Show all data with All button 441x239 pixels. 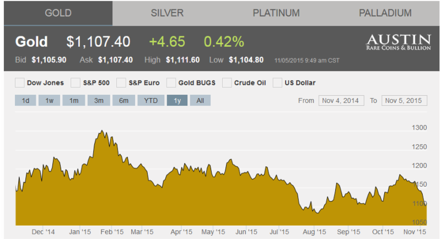(x=200, y=101)
